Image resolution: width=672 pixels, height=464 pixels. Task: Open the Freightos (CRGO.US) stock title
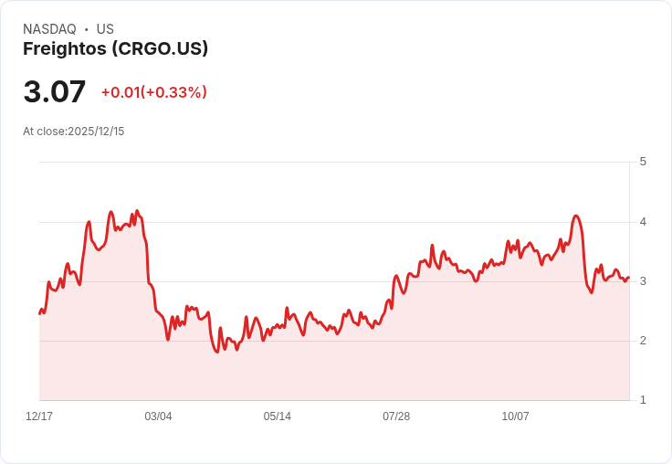tap(115, 48)
